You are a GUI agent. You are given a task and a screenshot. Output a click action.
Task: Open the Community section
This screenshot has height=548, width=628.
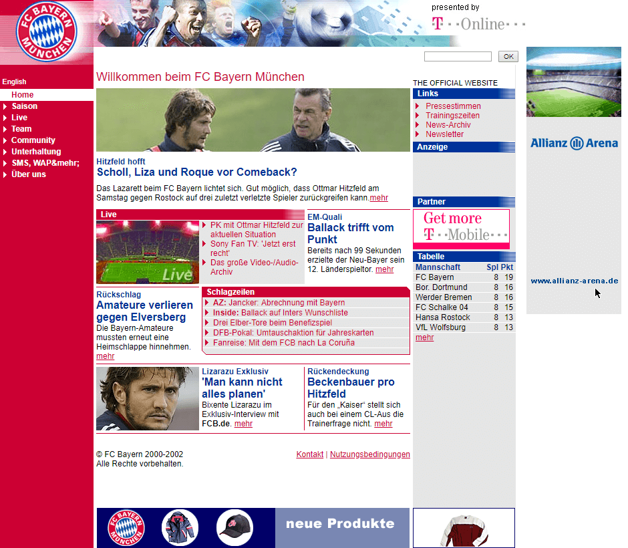pos(33,140)
